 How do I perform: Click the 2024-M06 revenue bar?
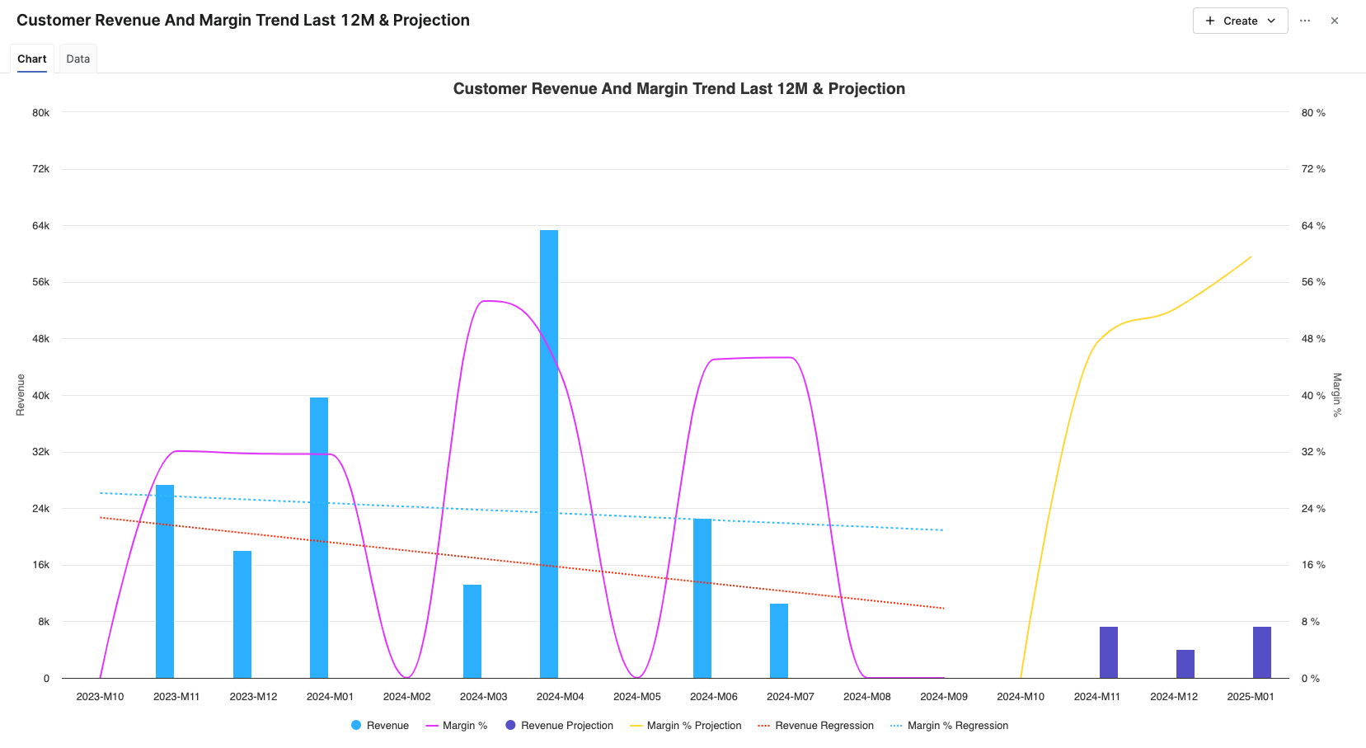[702, 598]
